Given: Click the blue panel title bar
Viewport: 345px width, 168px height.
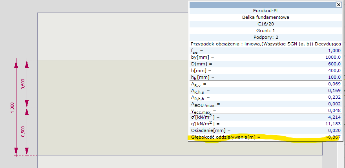Looking at the screenshot, I should coord(261,4).
